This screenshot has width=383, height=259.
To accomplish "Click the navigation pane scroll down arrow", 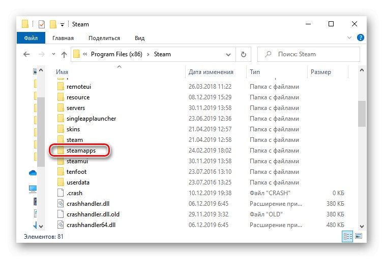I will click(41, 227).
